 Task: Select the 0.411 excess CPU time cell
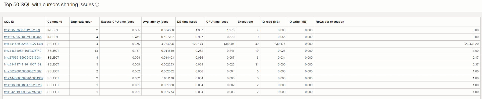[120, 37]
